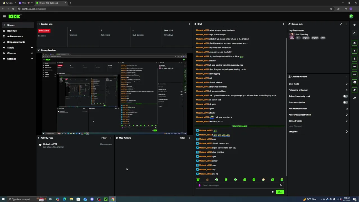The image size is (359, 202).
Task: Toggle Emotes-only chat
Action: coord(345,102)
